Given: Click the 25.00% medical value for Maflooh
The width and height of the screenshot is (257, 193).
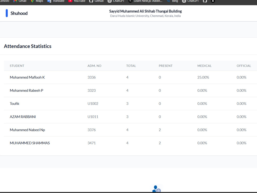Looking at the screenshot, I should (203, 77).
